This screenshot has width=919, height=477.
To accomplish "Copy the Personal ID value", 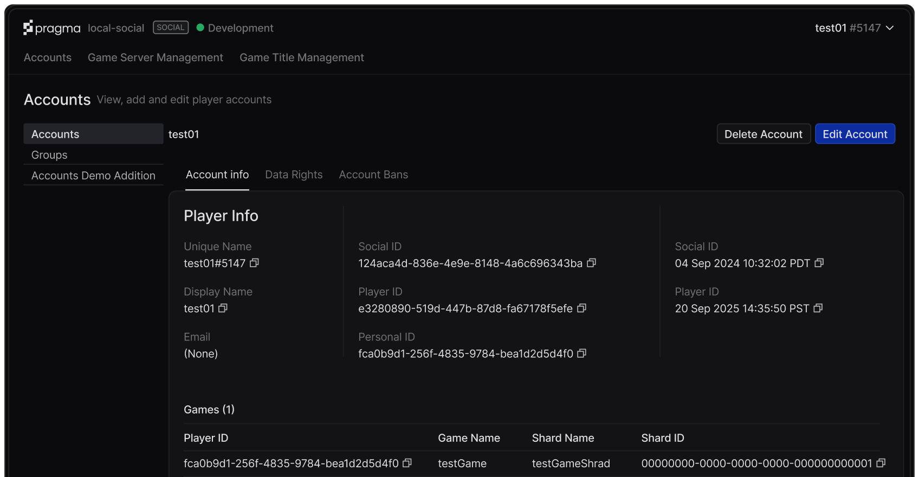I will tap(581, 353).
